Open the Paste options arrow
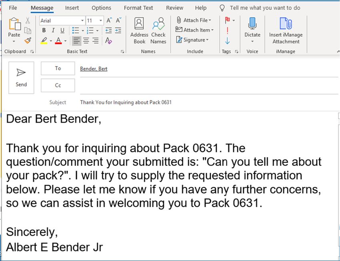 [14, 42]
